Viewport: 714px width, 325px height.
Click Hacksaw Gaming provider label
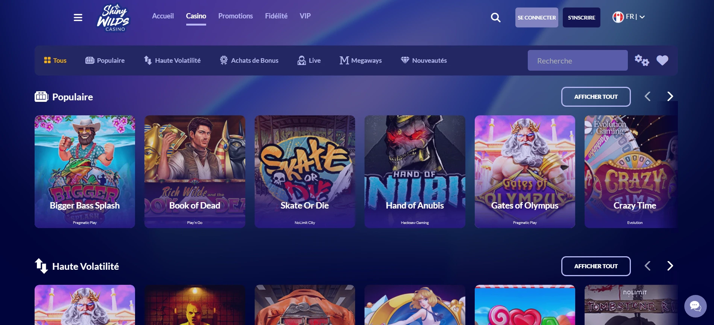click(x=415, y=223)
